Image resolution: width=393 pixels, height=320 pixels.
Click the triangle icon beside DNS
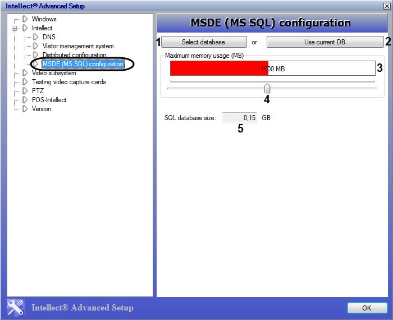point(35,37)
